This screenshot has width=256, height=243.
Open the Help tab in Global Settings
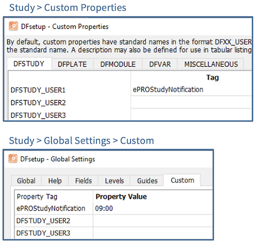55,181
